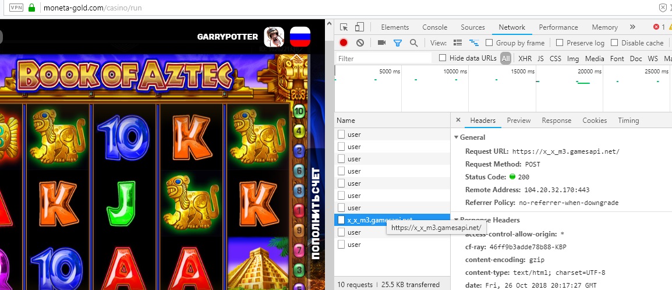Click the Russian flag language selector
The height and width of the screenshot is (290, 672).
pos(300,37)
